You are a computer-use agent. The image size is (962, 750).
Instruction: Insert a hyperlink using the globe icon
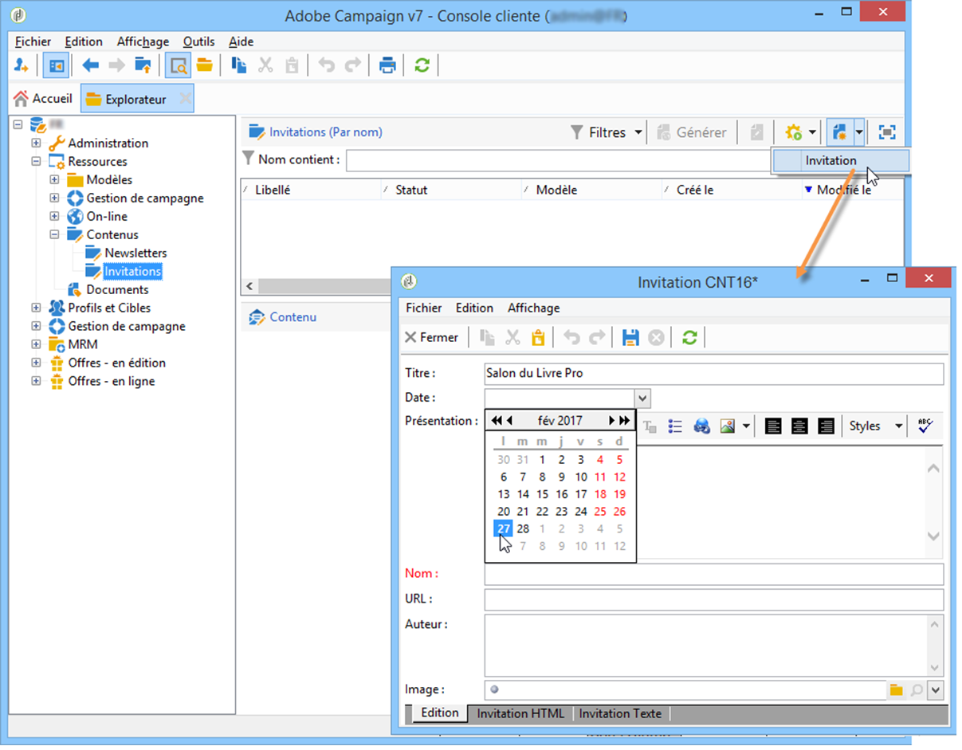pyautogui.click(x=701, y=426)
